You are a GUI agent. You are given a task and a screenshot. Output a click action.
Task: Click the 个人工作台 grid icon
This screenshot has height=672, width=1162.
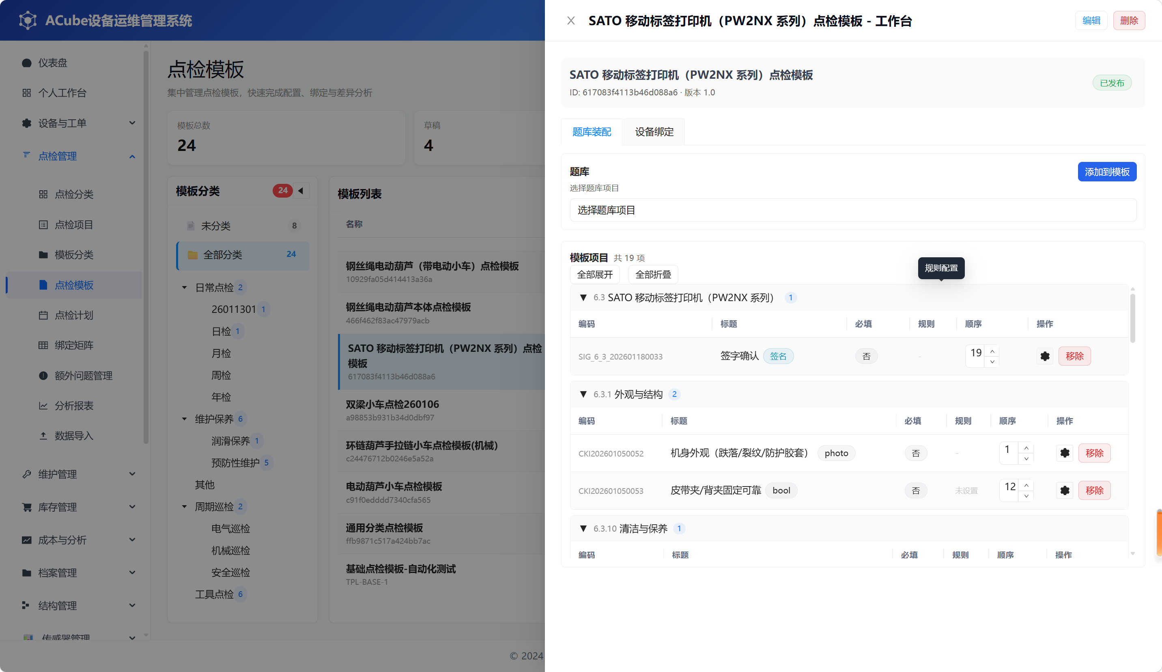tap(27, 93)
